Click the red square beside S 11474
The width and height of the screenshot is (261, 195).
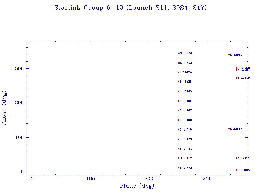(178, 72)
